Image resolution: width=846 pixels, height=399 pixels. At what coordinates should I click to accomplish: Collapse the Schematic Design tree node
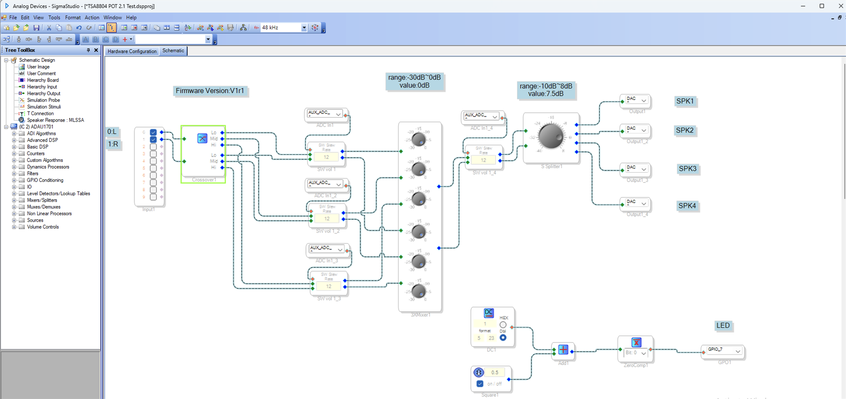pyautogui.click(x=6, y=60)
